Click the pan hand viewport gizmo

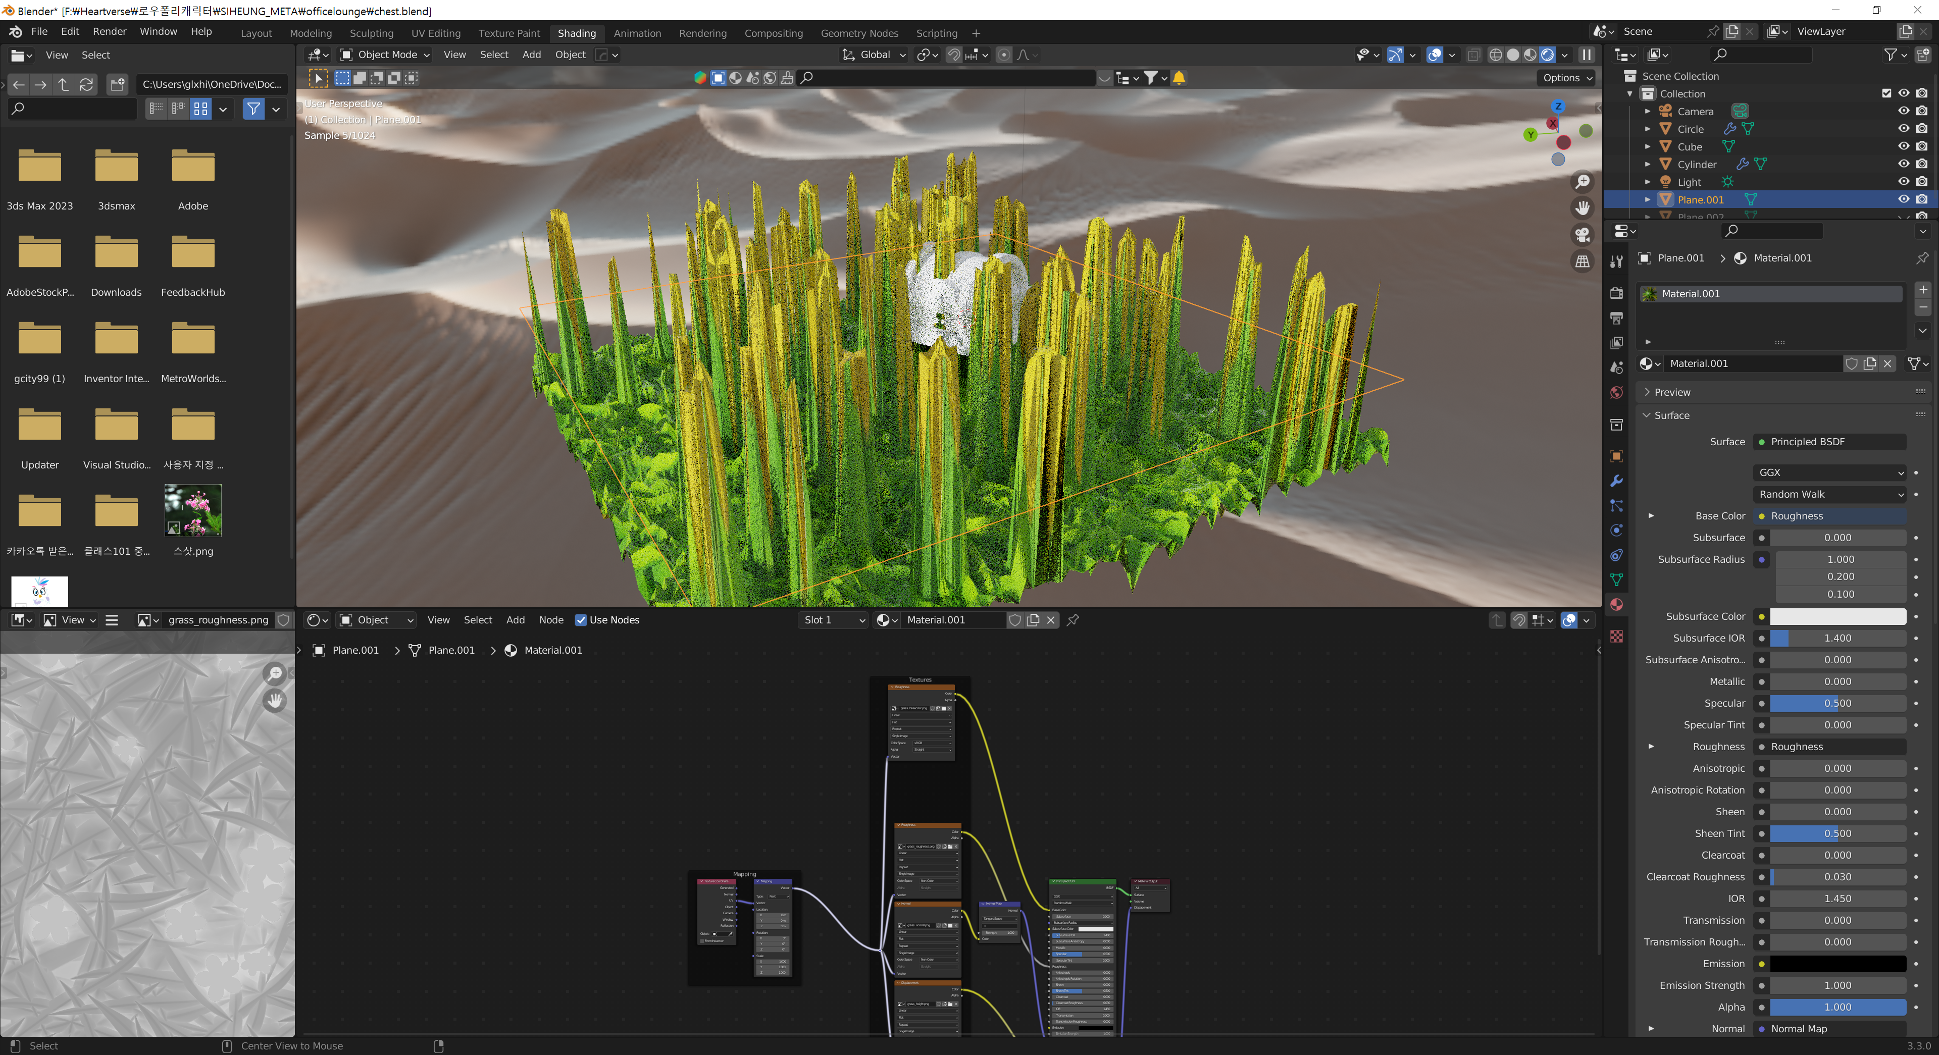pyautogui.click(x=1582, y=208)
